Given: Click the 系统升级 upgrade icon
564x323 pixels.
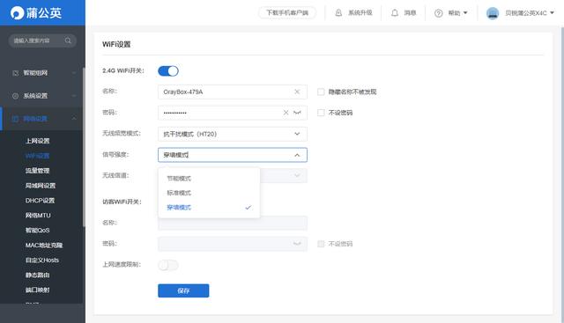Looking at the screenshot, I should (x=338, y=13).
